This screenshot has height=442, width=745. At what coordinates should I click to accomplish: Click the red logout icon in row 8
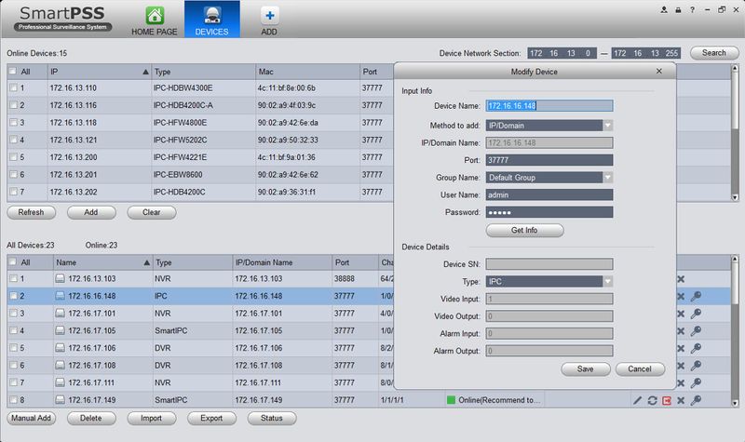(x=667, y=400)
